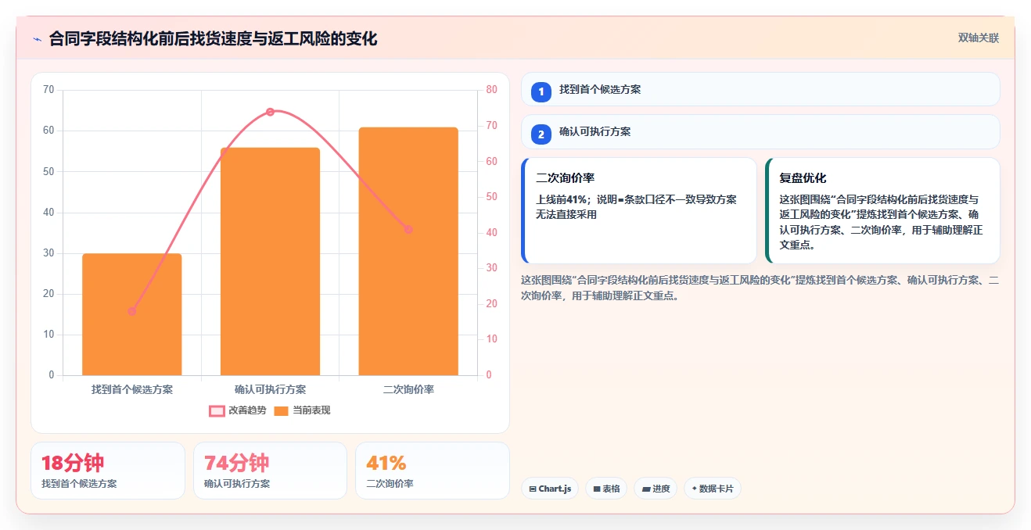The image size is (1031, 530).
Task: Click the line's peak point at 74
Action: [x=270, y=112]
